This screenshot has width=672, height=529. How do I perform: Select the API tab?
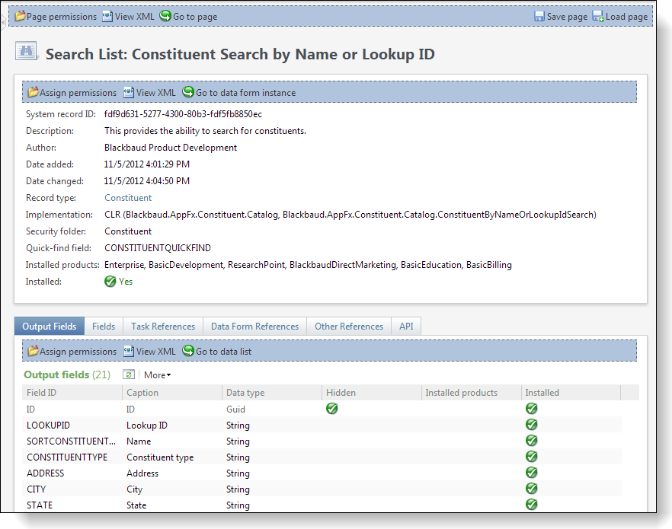[x=406, y=327]
